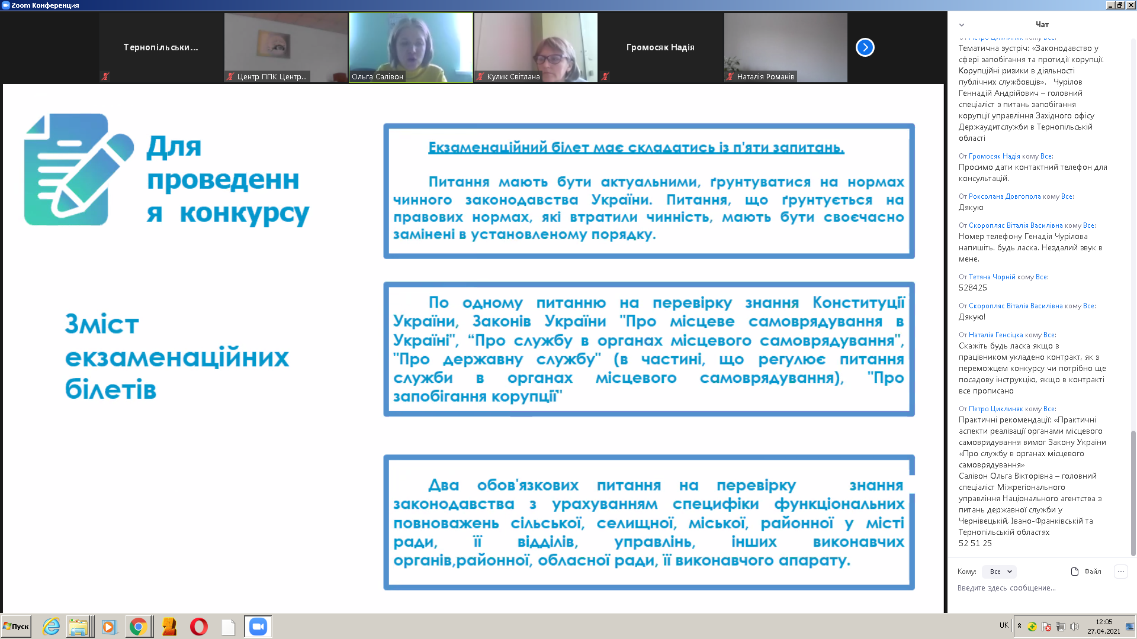1137x639 pixels.
Task: Click muted mic icon on Тернопільськи… tile
Action: pyautogui.click(x=105, y=76)
